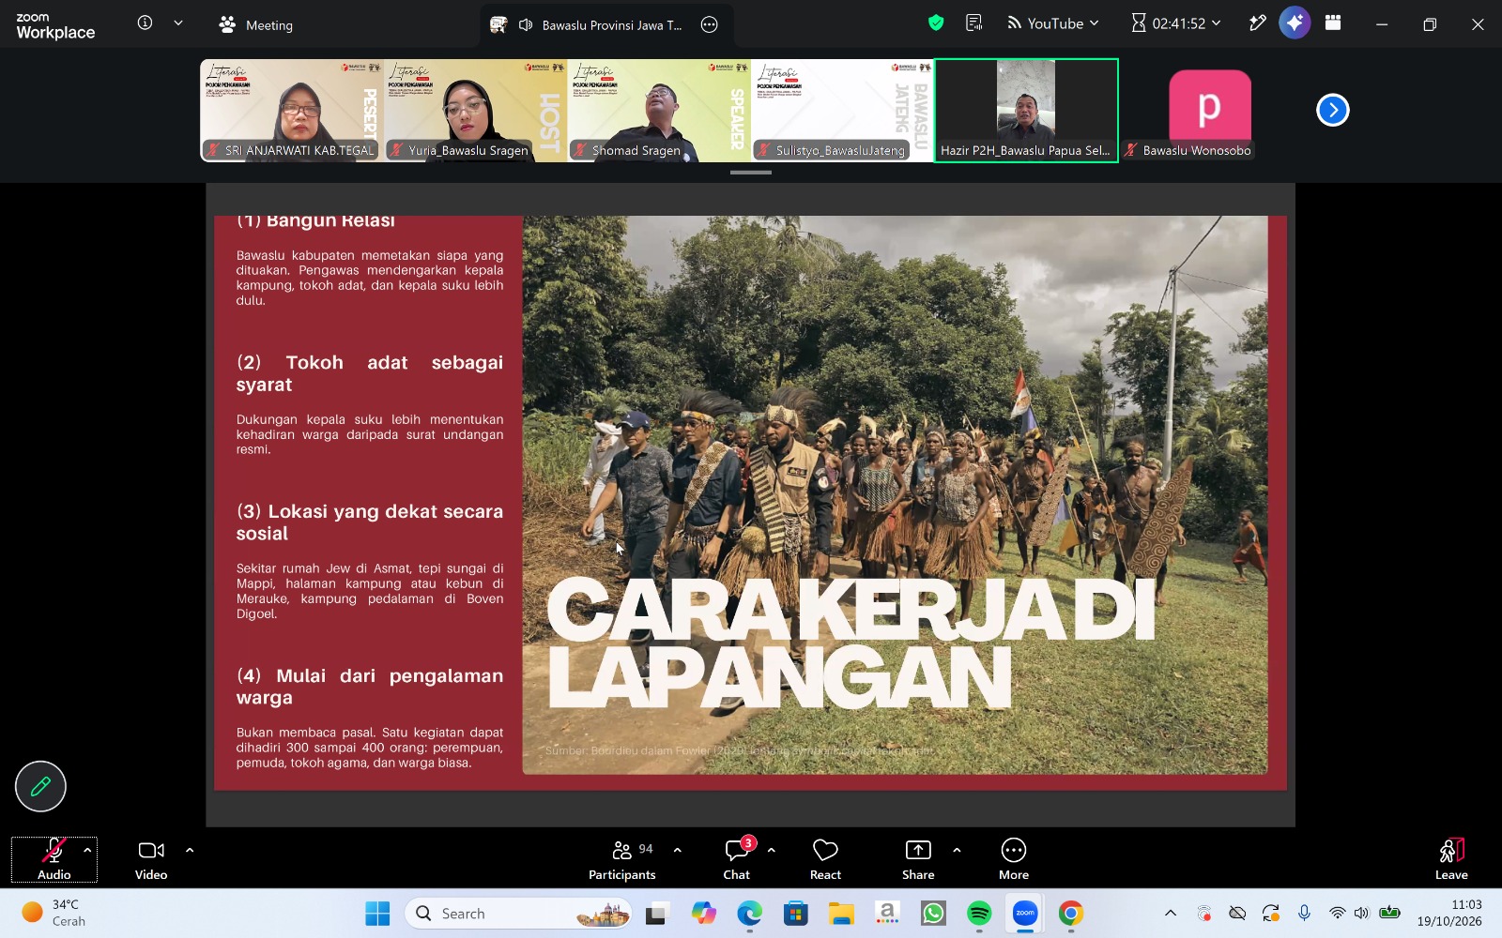Launch the AI Companion sparkle icon
This screenshot has height=938, width=1502.
[1295, 23]
